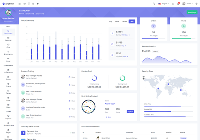Open the settings gear icon
The width and height of the screenshot is (200, 140).
pos(196,4)
